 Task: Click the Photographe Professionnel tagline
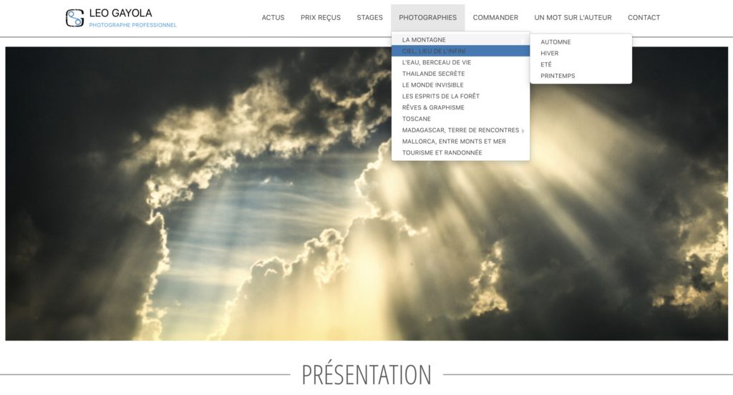(x=132, y=25)
